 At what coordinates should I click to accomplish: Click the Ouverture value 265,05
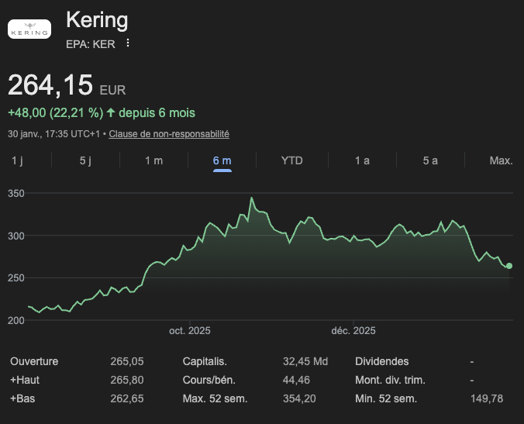(x=127, y=361)
